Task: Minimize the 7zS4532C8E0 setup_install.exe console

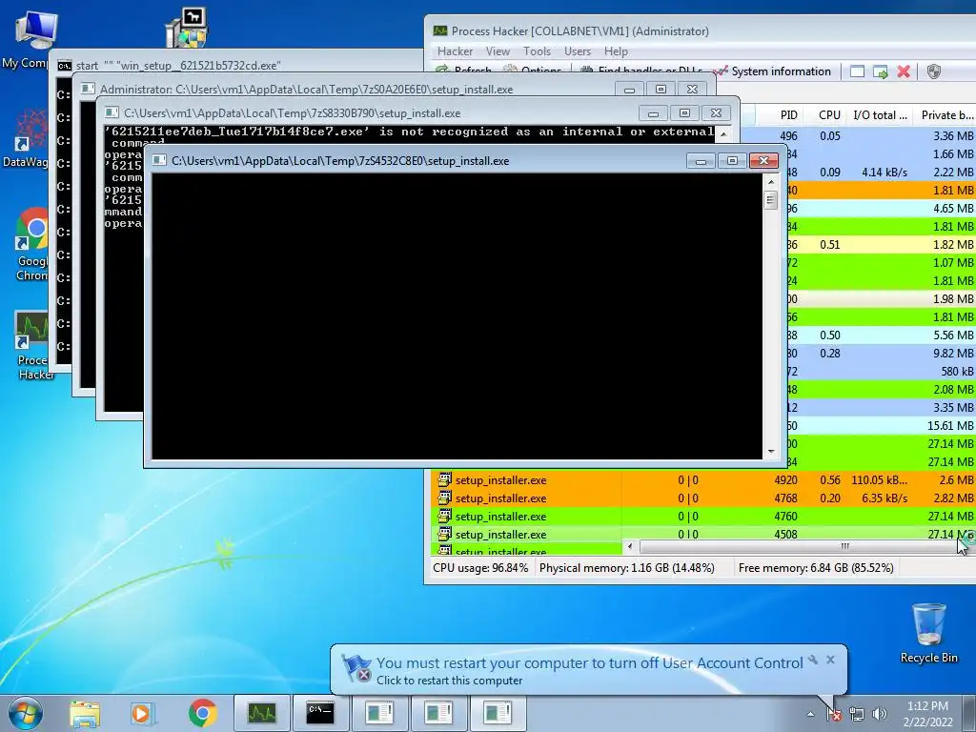Action: click(701, 160)
